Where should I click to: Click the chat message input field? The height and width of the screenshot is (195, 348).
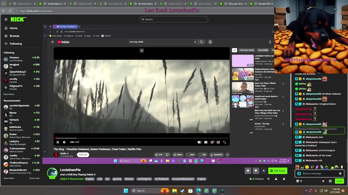[x=320, y=174]
